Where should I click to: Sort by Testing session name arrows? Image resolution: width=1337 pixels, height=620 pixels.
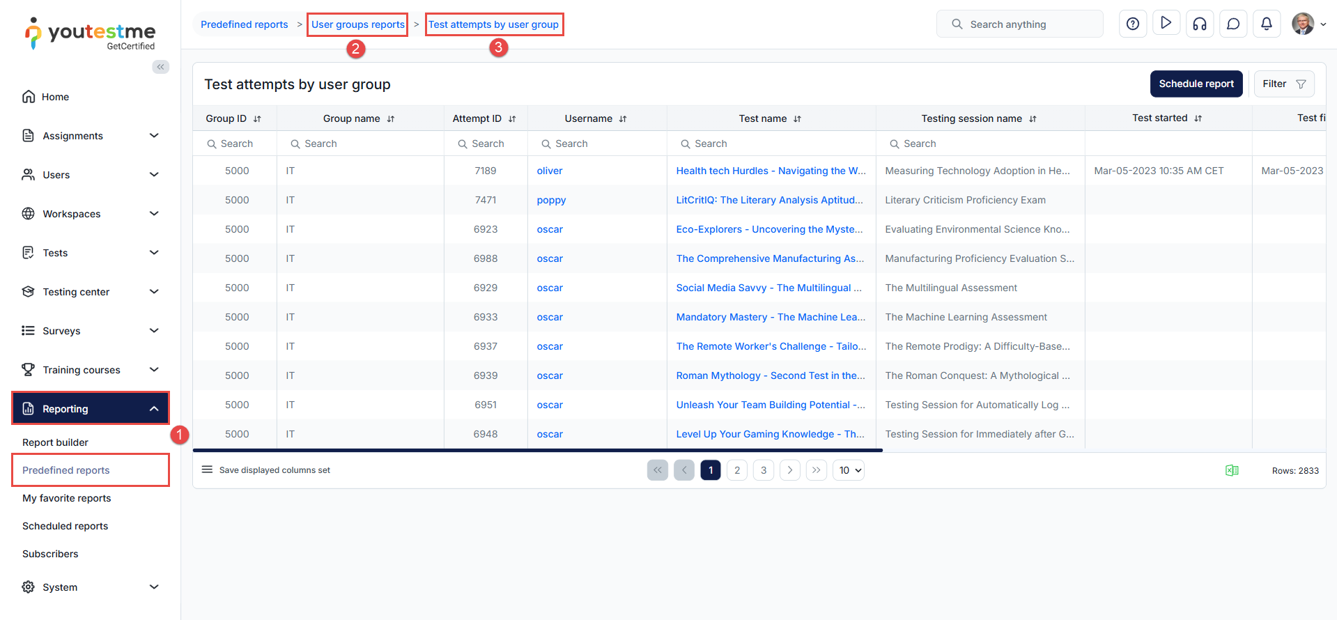pyautogui.click(x=1033, y=119)
